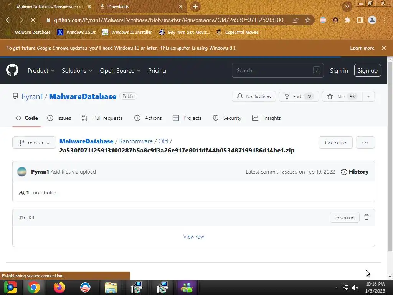Stop page loading with the X icon

point(33,20)
